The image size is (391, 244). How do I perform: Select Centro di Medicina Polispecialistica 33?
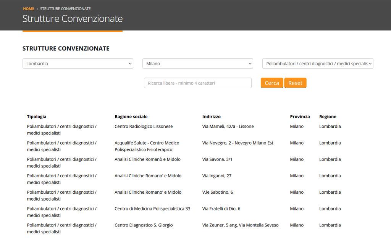[x=152, y=209]
